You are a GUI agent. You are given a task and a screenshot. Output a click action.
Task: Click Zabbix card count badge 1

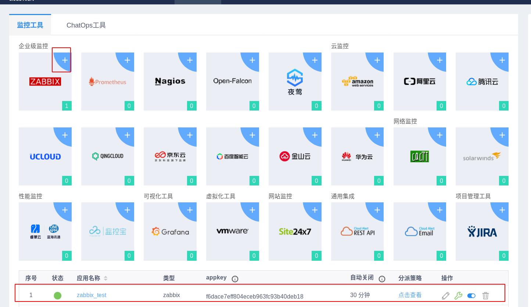(x=67, y=106)
